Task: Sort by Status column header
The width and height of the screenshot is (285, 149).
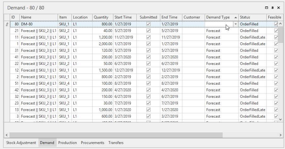Action: pyautogui.click(x=253, y=17)
